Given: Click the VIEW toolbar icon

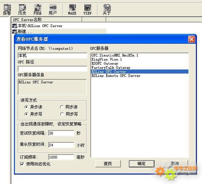Looking at the screenshot, I should (x=87, y=9).
